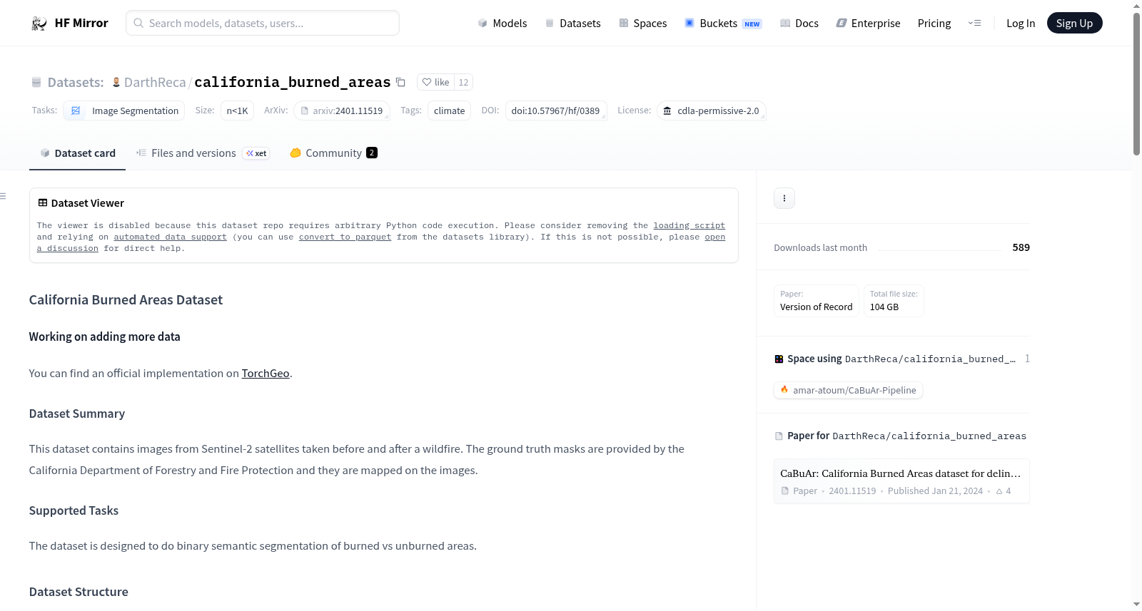
Task: Click the arxiv:2401.11519 tag
Action: pos(341,111)
